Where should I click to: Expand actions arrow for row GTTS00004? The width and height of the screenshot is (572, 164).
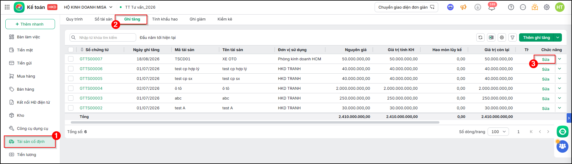(560, 88)
